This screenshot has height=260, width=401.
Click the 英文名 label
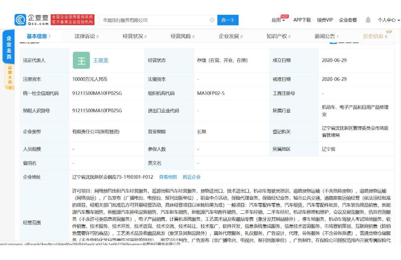click(x=154, y=163)
